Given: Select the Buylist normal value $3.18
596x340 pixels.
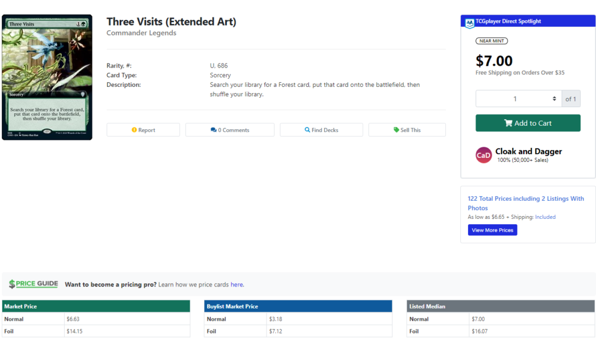Looking at the screenshot, I should click(275, 319).
